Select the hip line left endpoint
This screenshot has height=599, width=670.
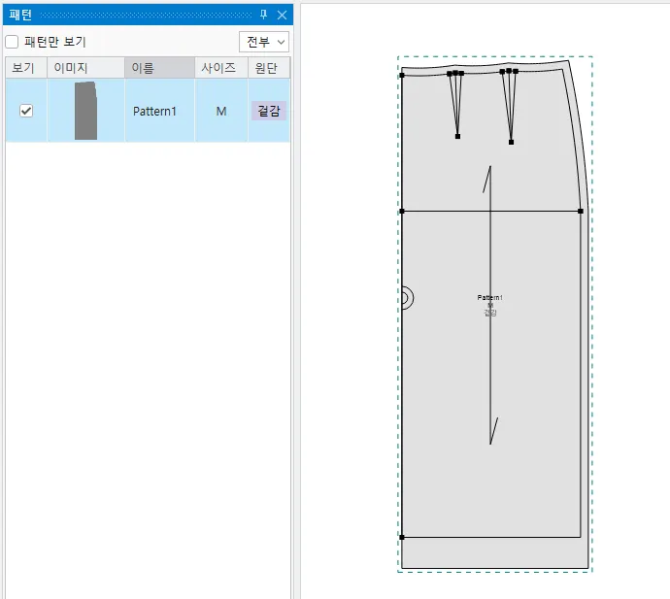tap(402, 211)
